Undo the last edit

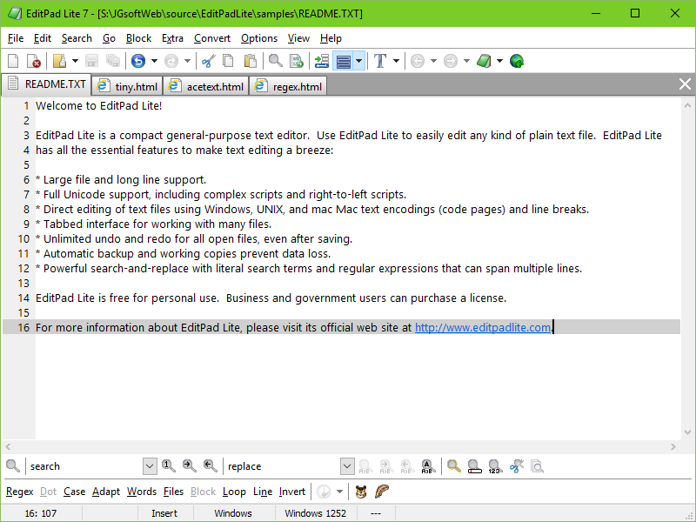(x=138, y=61)
